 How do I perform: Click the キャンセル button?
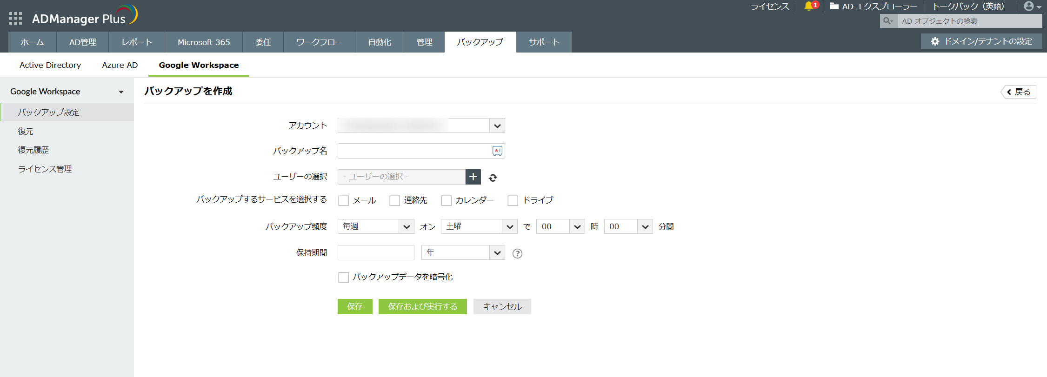click(x=502, y=306)
